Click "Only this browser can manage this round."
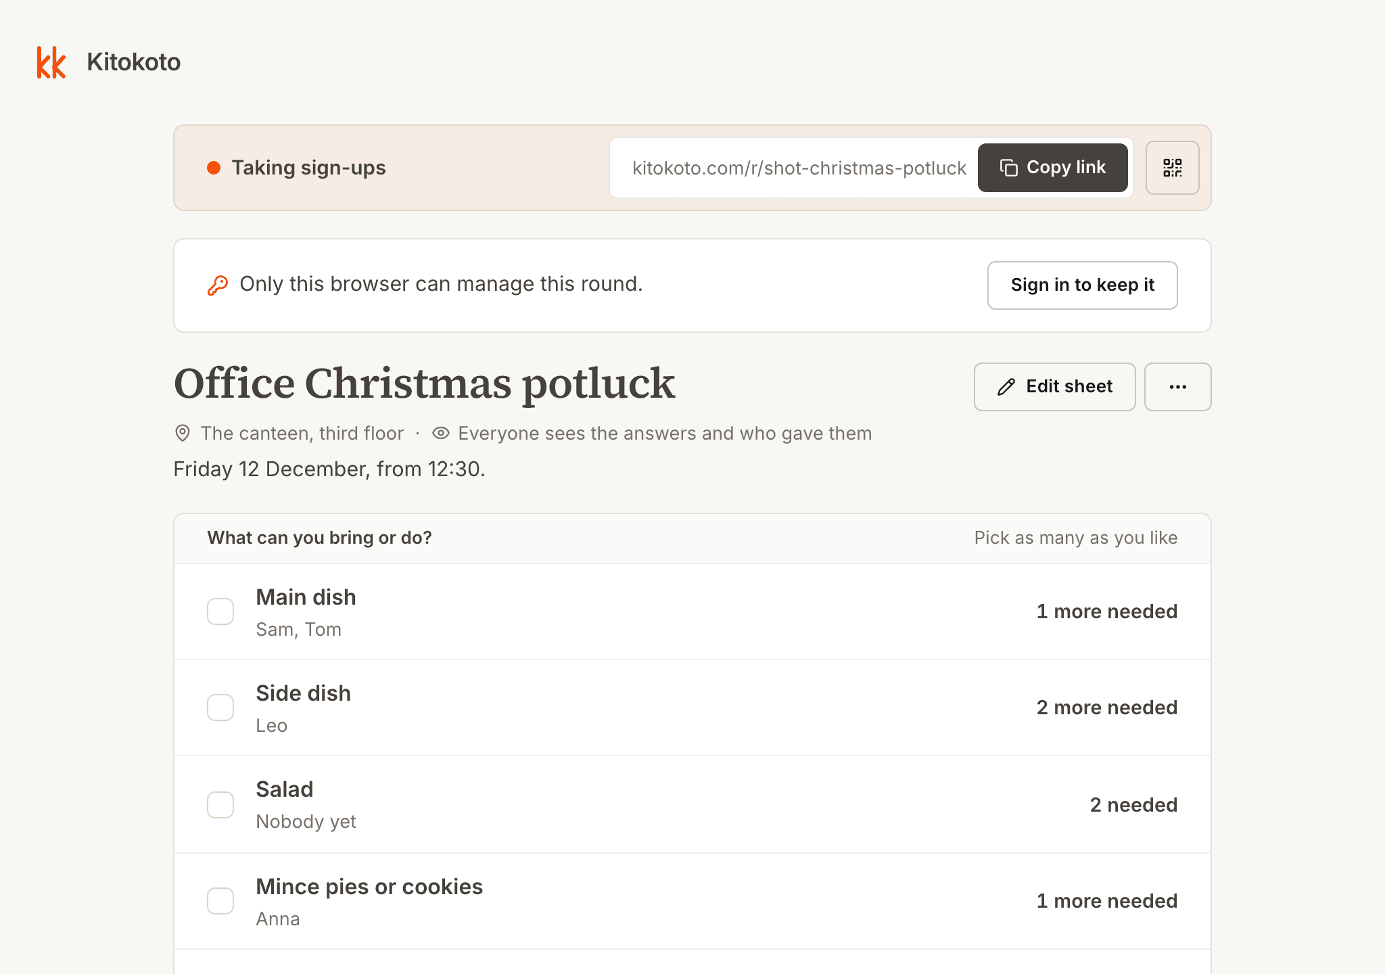 coord(441,284)
